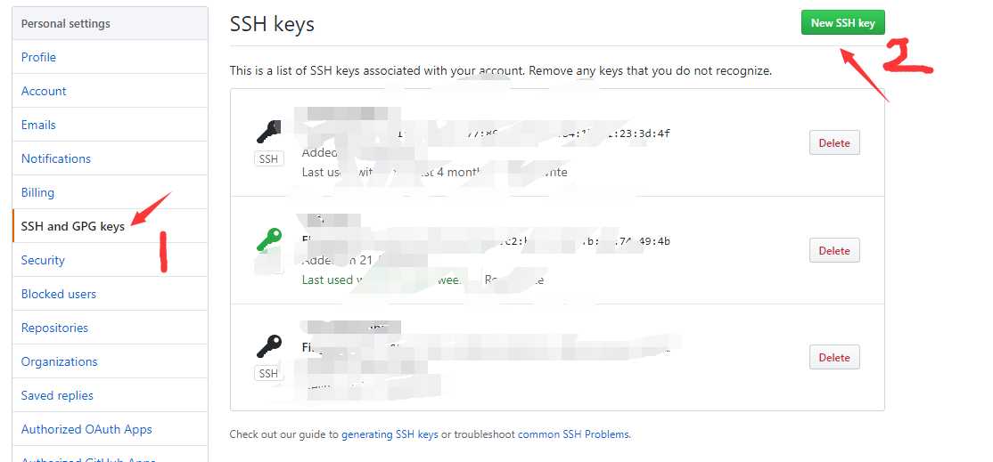The width and height of the screenshot is (993, 462).
Task: Click the SSH badge under third key
Action: tap(268, 374)
